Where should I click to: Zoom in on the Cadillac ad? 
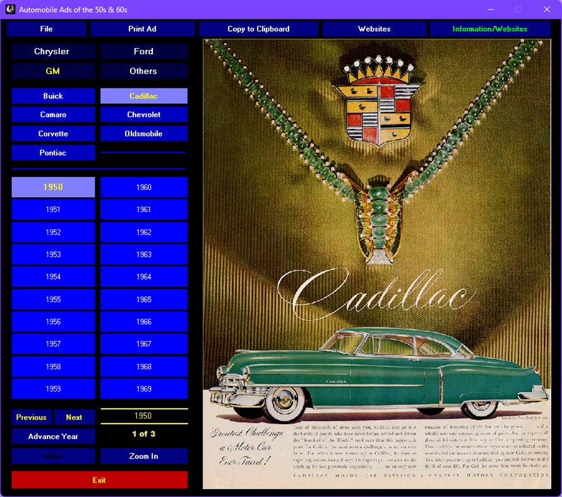pyautogui.click(x=143, y=456)
